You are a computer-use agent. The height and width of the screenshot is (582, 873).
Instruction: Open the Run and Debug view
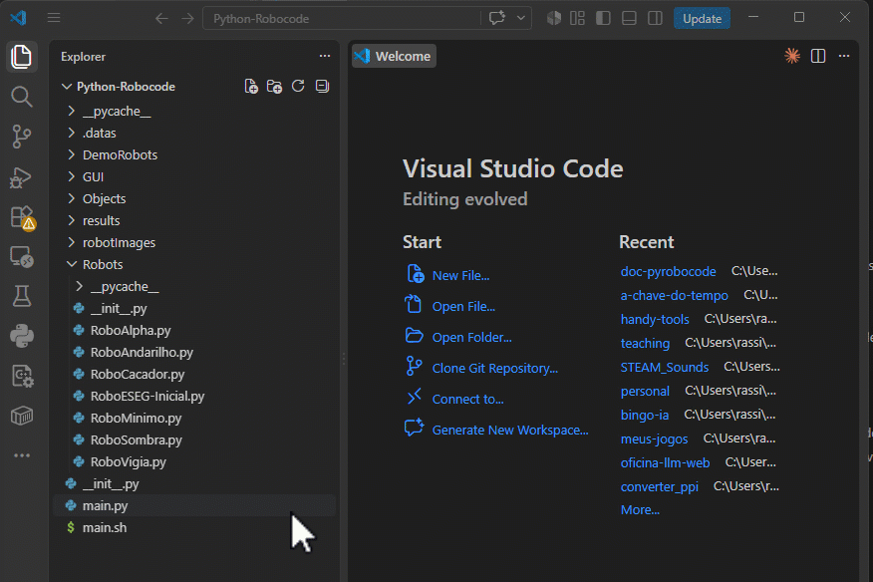(22, 177)
